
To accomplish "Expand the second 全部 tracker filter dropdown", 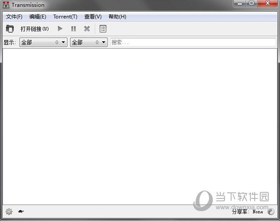I will (x=89, y=42).
